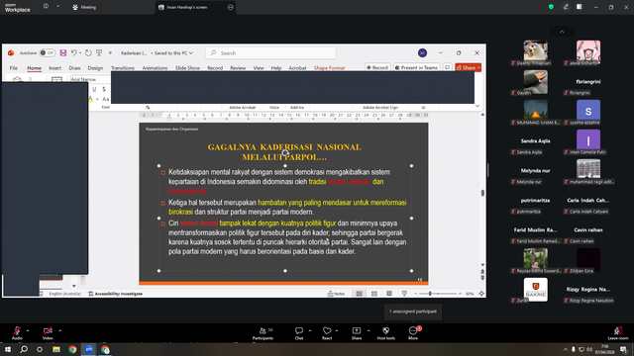634x356 pixels.
Task: Start Slide Show from status bar
Action: pyautogui.click(x=404, y=294)
